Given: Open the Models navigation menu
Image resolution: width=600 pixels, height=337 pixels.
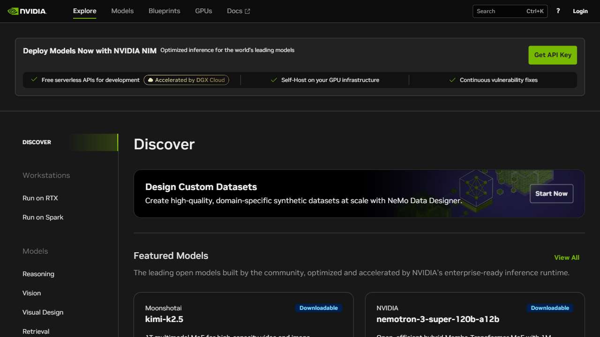Looking at the screenshot, I should point(122,11).
